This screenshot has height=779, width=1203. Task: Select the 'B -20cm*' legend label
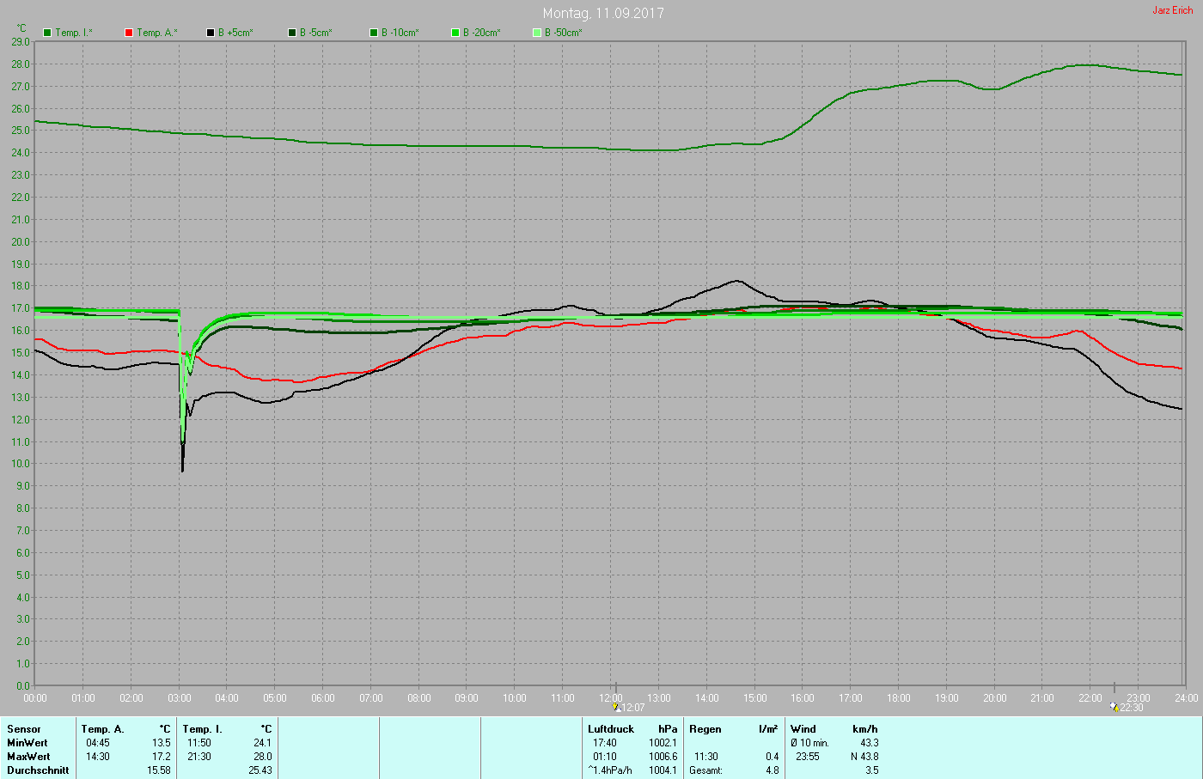pyautogui.click(x=482, y=33)
